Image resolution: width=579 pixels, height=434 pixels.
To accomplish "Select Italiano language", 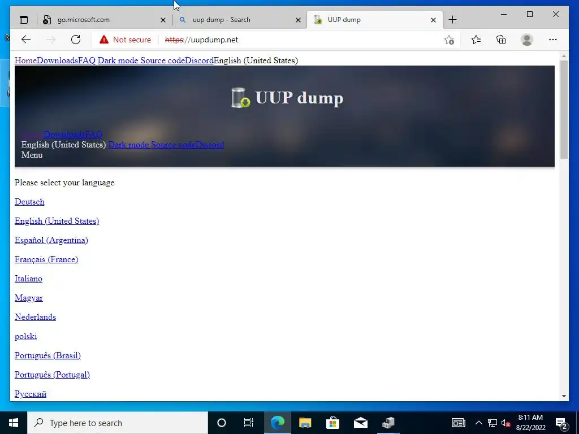I will coord(28,279).
